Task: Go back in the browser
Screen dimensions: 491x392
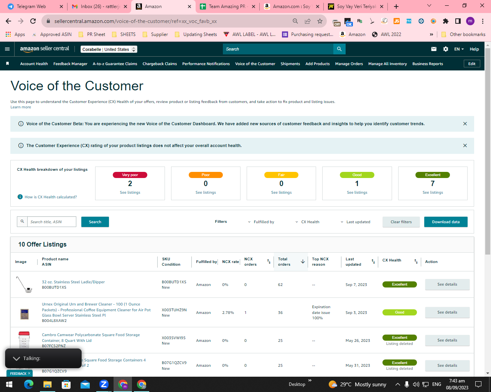Action: coord(8,21)
